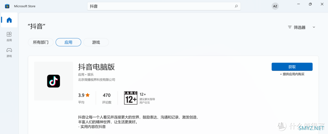Minimize the Microsoft Store window
328x134 pixels.
tap(298, 4)
